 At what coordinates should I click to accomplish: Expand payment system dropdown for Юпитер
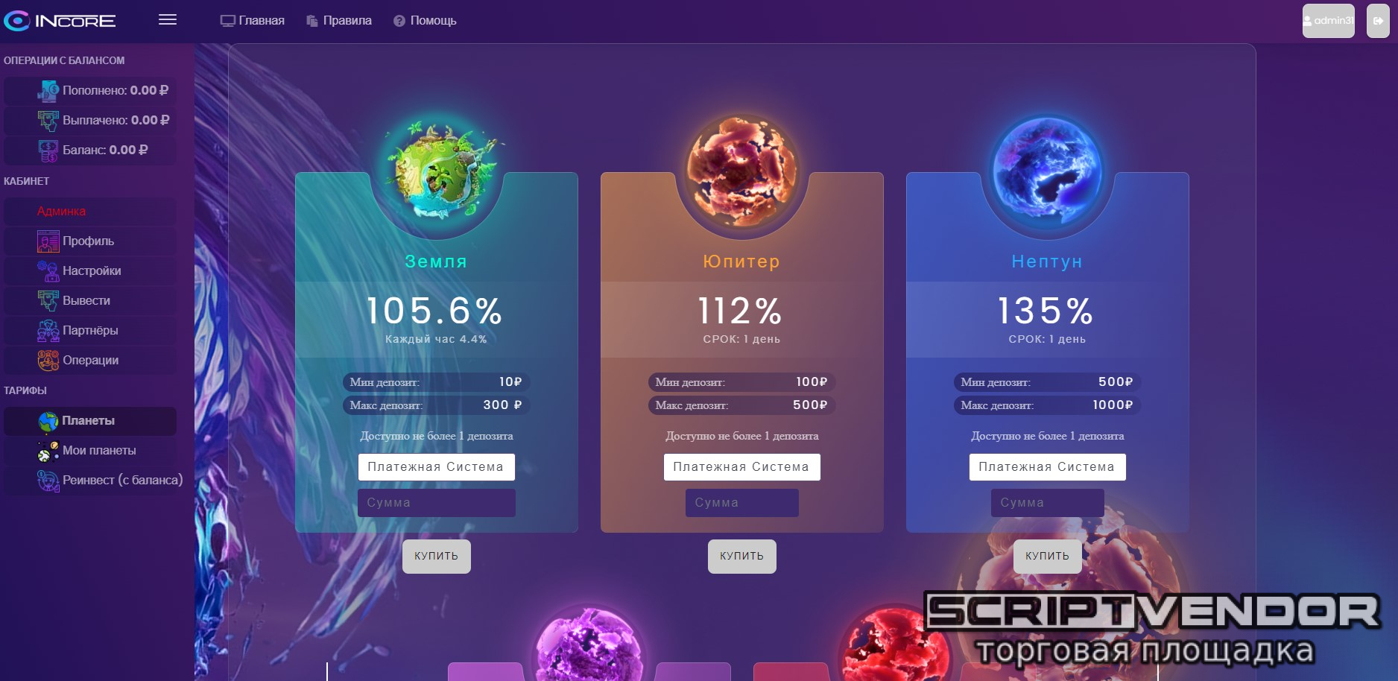pos(741,467)
